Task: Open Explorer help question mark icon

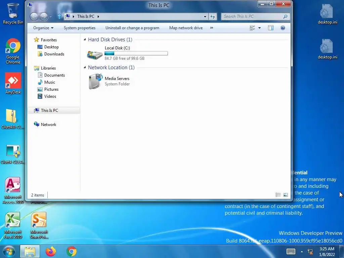Action: [283, 28]
